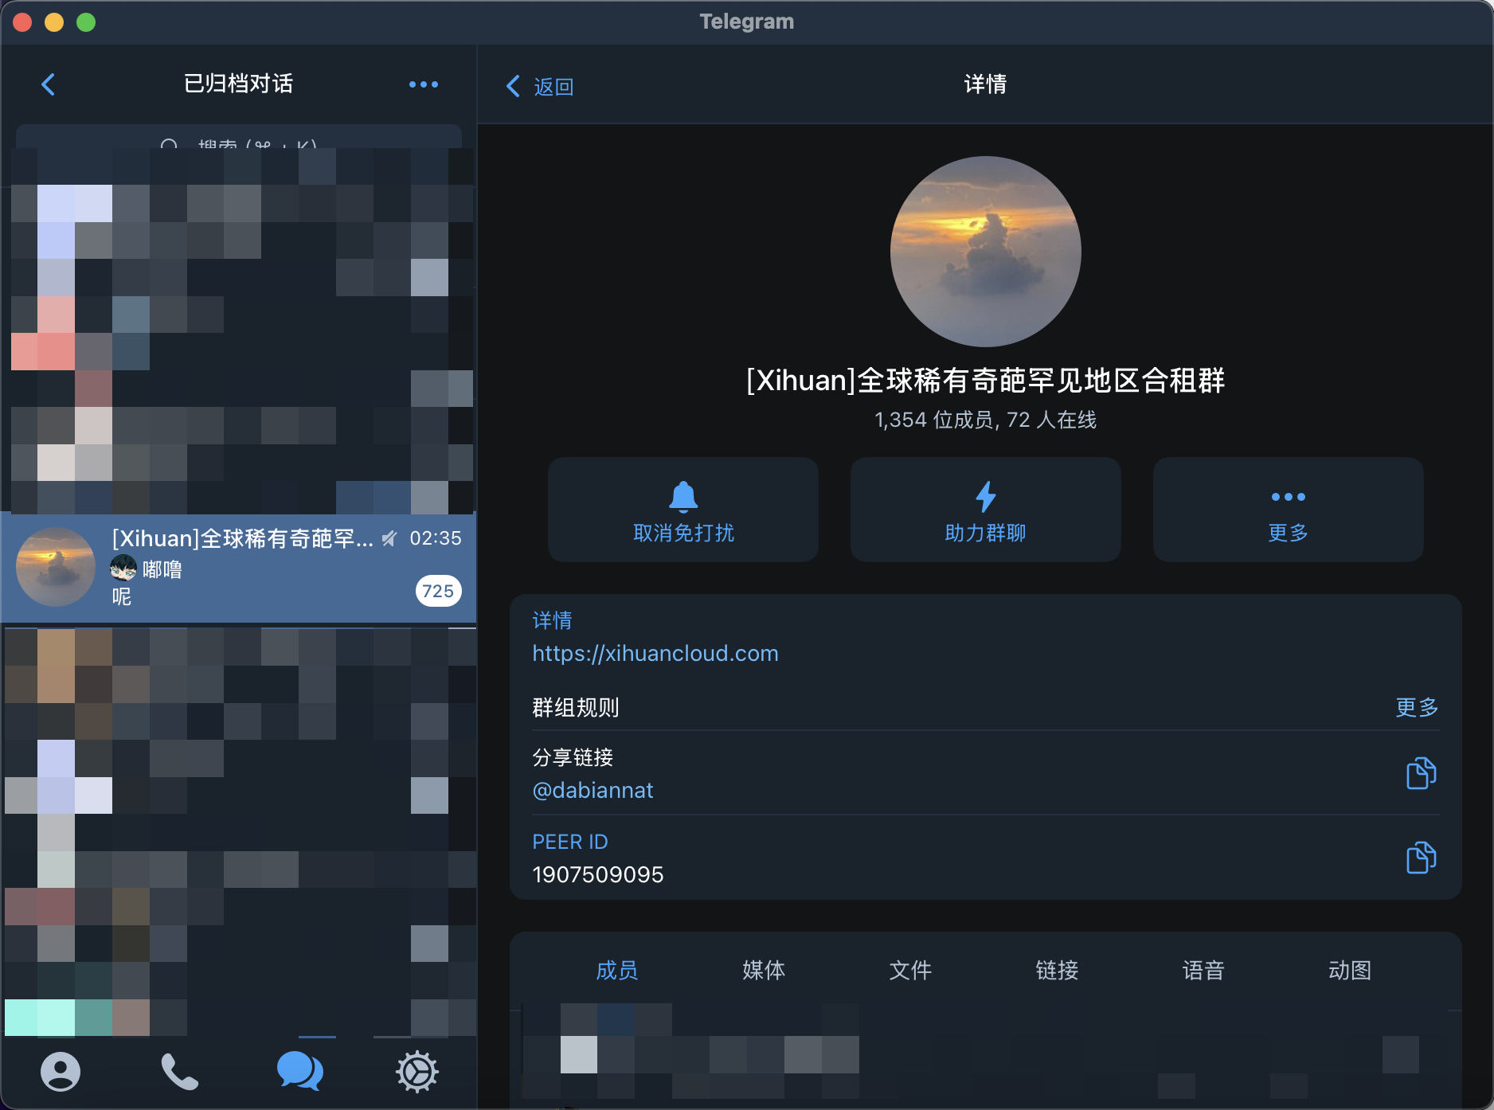Open the Contacts tab icon
This screenshot has height=1110, width=1494.
coord(61,1072)
